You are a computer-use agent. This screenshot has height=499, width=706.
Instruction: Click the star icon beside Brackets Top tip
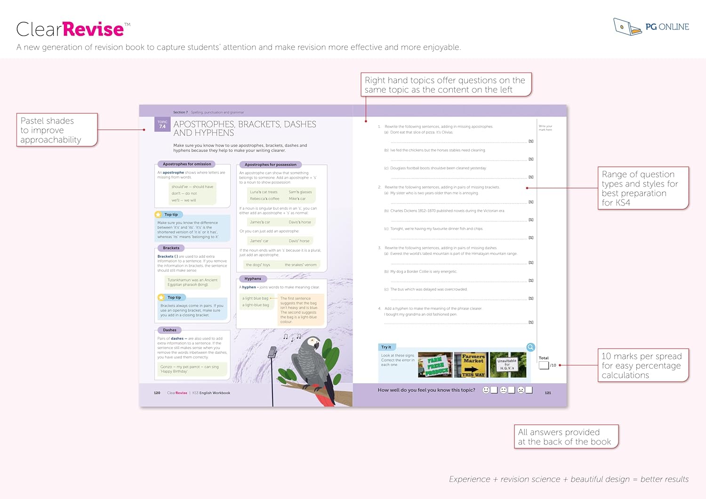point(161,297)
